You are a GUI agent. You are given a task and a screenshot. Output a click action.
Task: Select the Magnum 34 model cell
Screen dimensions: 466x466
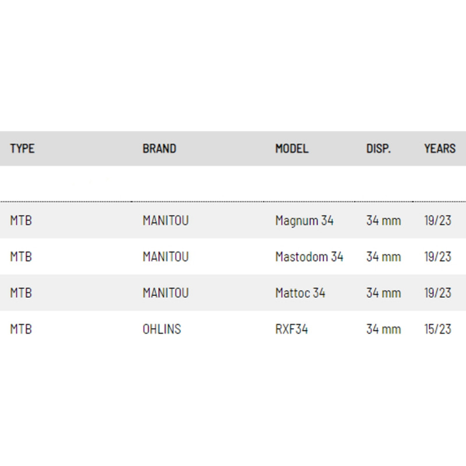(x=304, y=220)
